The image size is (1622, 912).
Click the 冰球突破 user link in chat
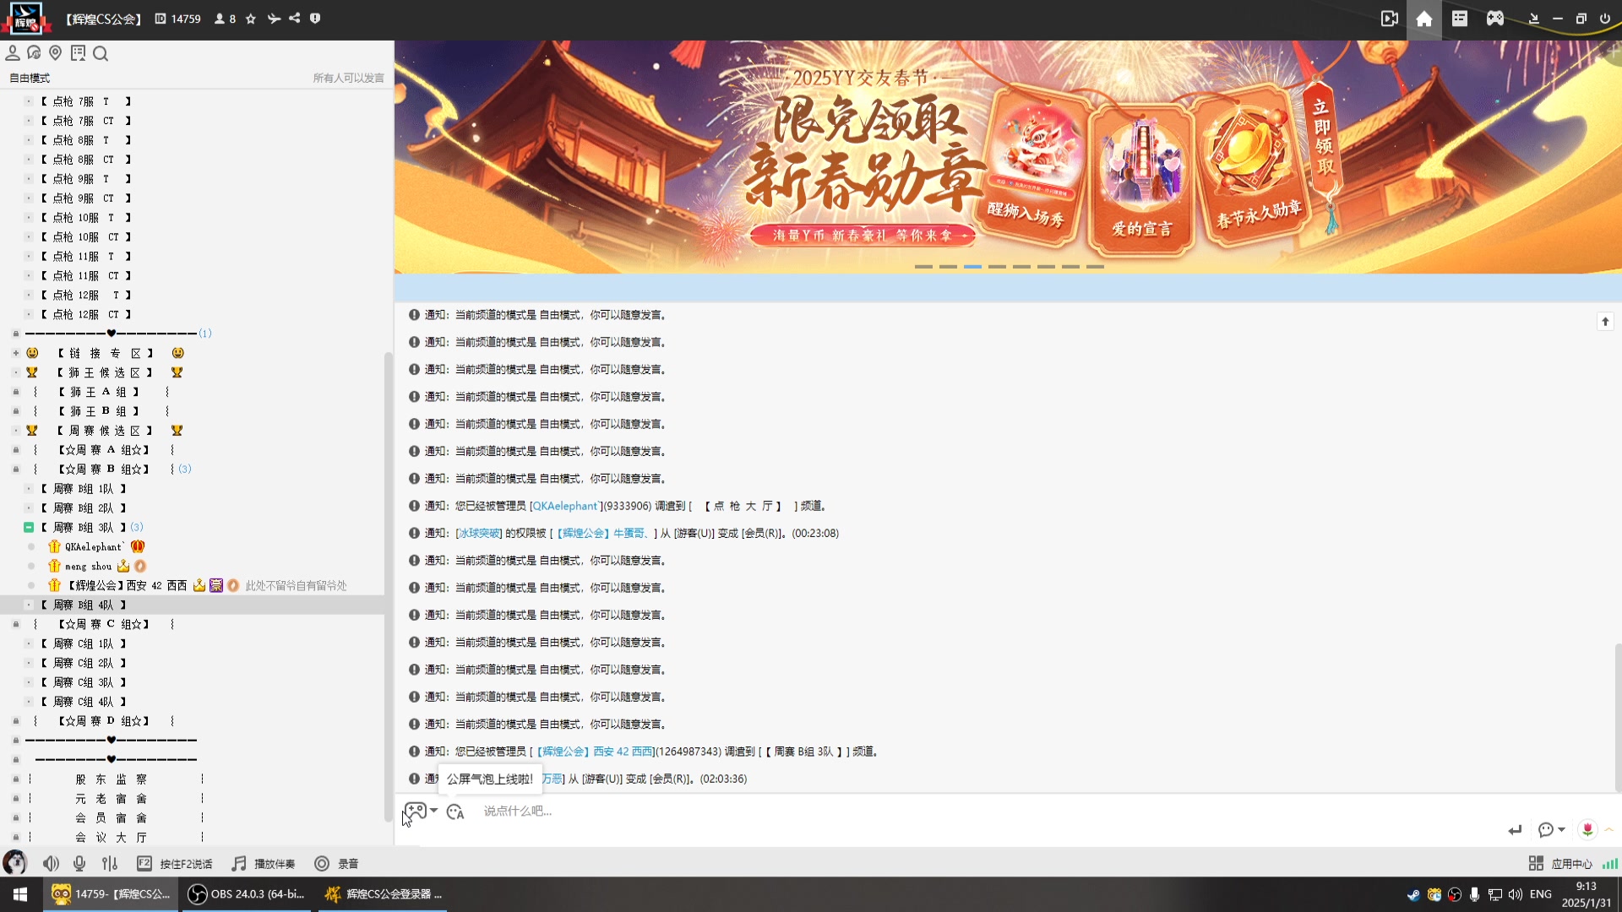[479, 533]
